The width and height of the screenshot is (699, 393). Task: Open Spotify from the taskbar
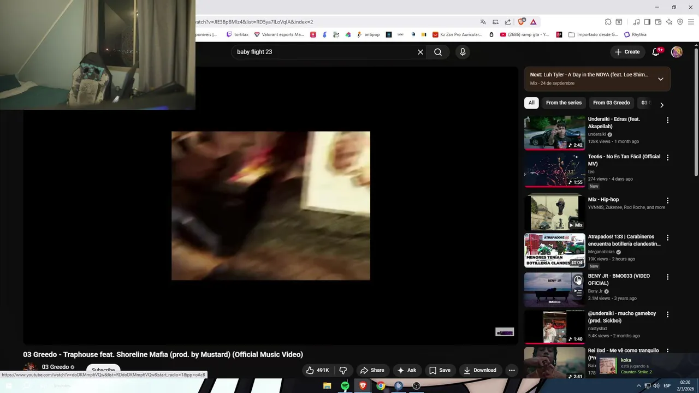click(x=345, y=386)
